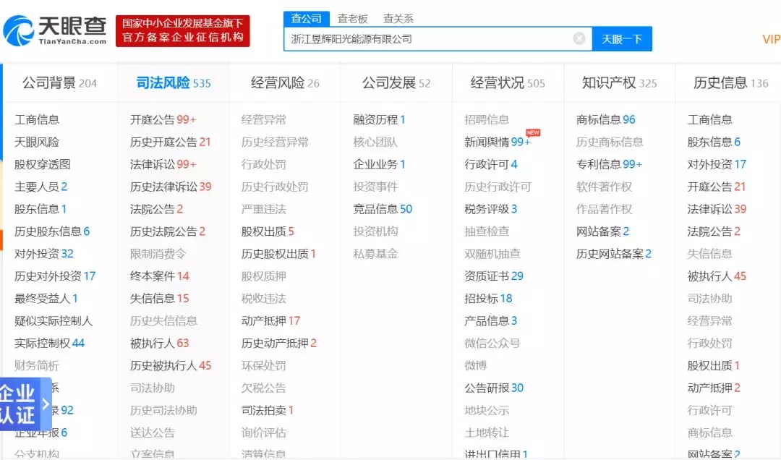Clear the search box using the X icon
781x460 pixels.
coord(579,39)
